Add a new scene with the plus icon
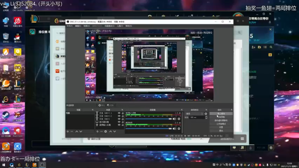Screen dimensions: 299x168 coord(68,131)
